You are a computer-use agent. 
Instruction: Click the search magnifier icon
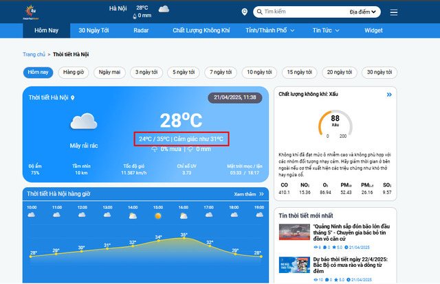[260, 12]
